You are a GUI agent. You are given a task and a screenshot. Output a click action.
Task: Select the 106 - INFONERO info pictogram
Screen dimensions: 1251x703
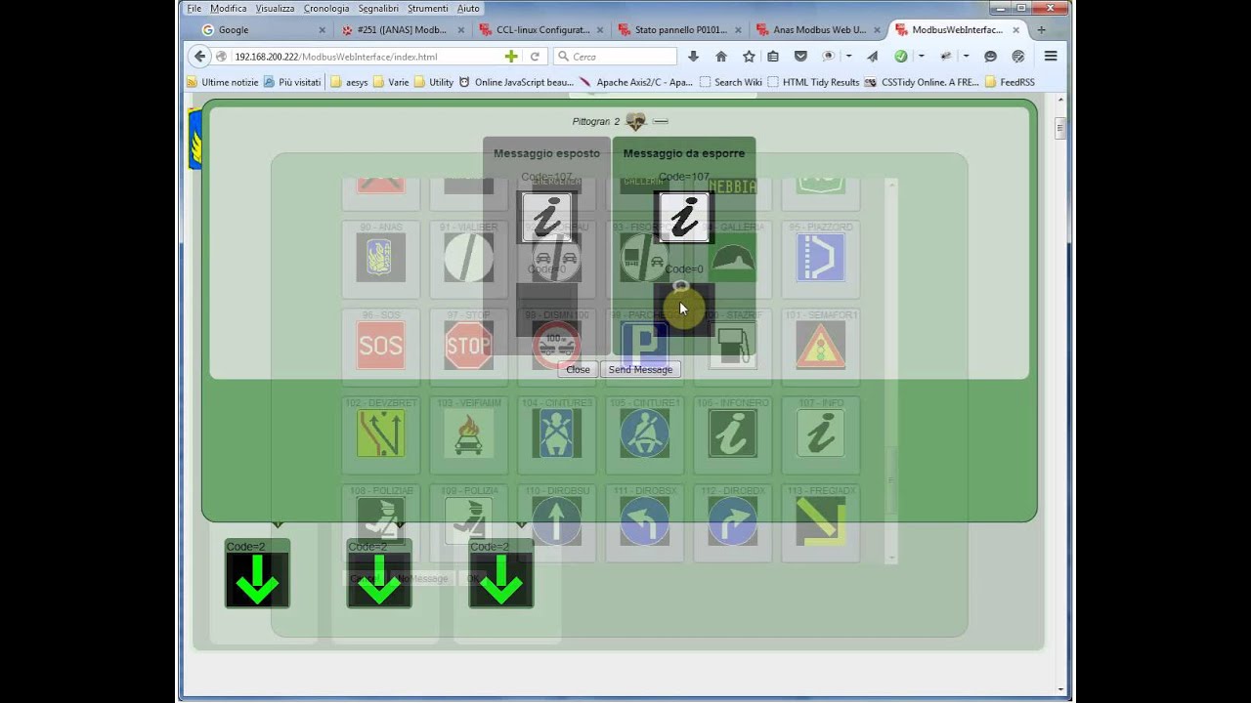tap(732, 434)
